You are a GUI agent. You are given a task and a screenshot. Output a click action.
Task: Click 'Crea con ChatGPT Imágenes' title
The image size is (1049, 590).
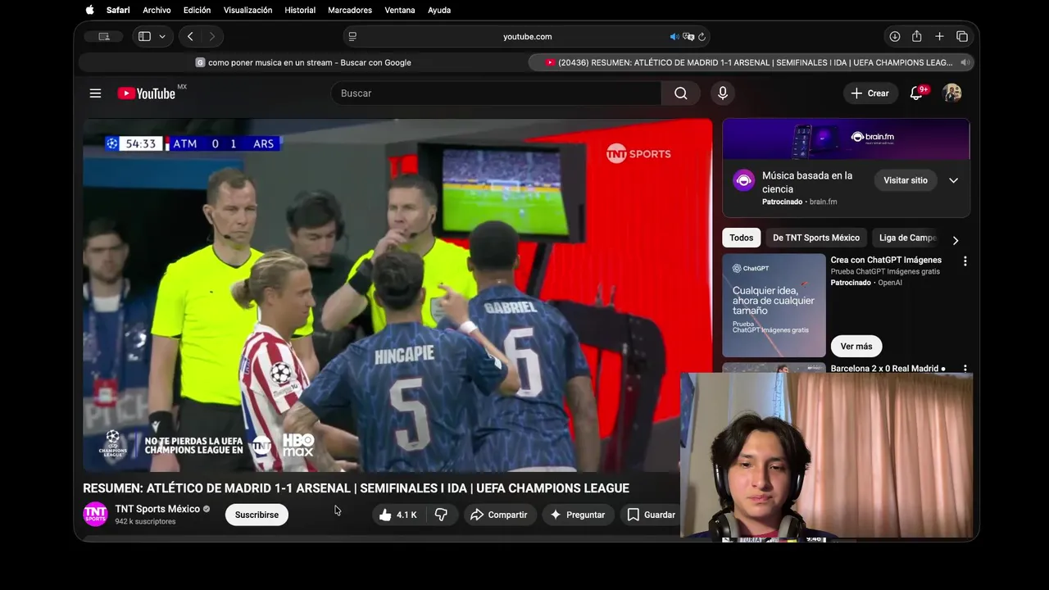886,260
